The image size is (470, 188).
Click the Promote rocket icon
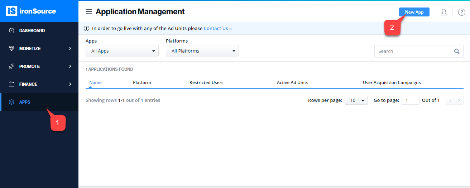[12, 66]
